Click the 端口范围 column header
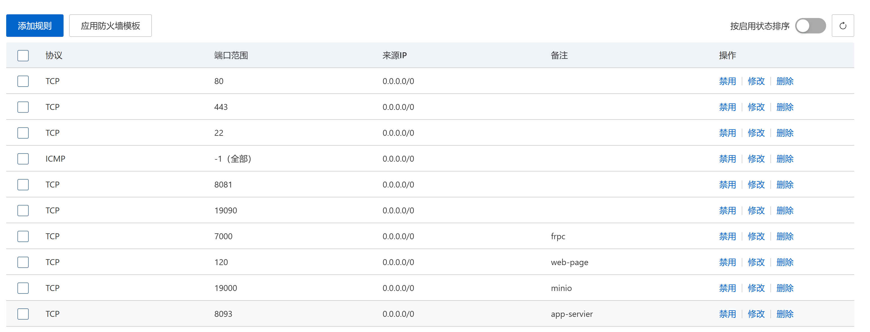This screenshot has width=870, height=332. click(231, 55)
